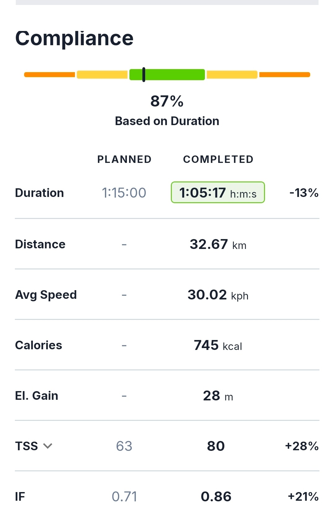334x519 pixels.
Task: Edit the planned IF value 0.71
Action: tap(124, 497)
